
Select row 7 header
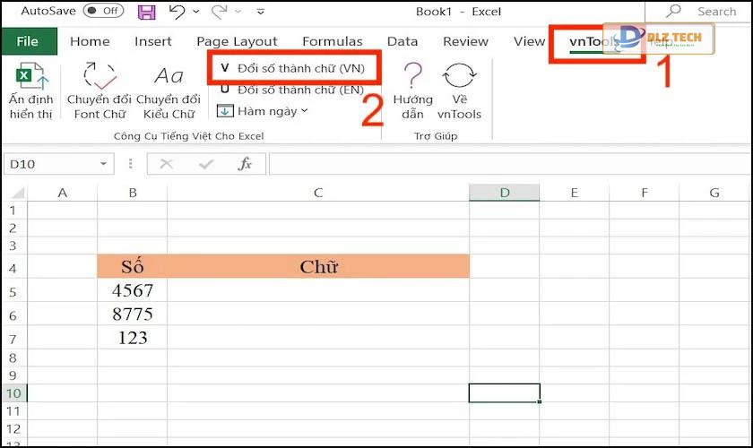click(14, 339)
